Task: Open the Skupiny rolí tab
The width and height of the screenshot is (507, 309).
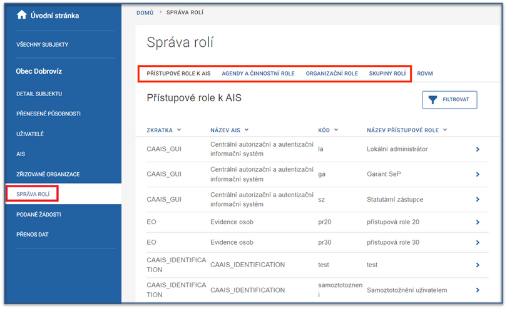Action: [x=387, y=74]
